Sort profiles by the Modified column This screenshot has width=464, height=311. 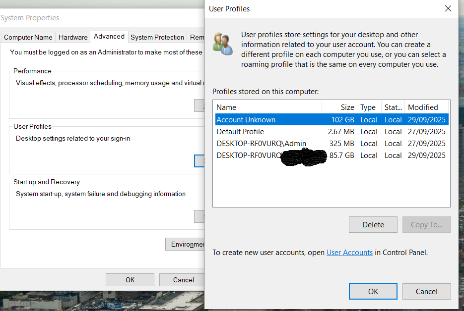(x=423, y=107)
